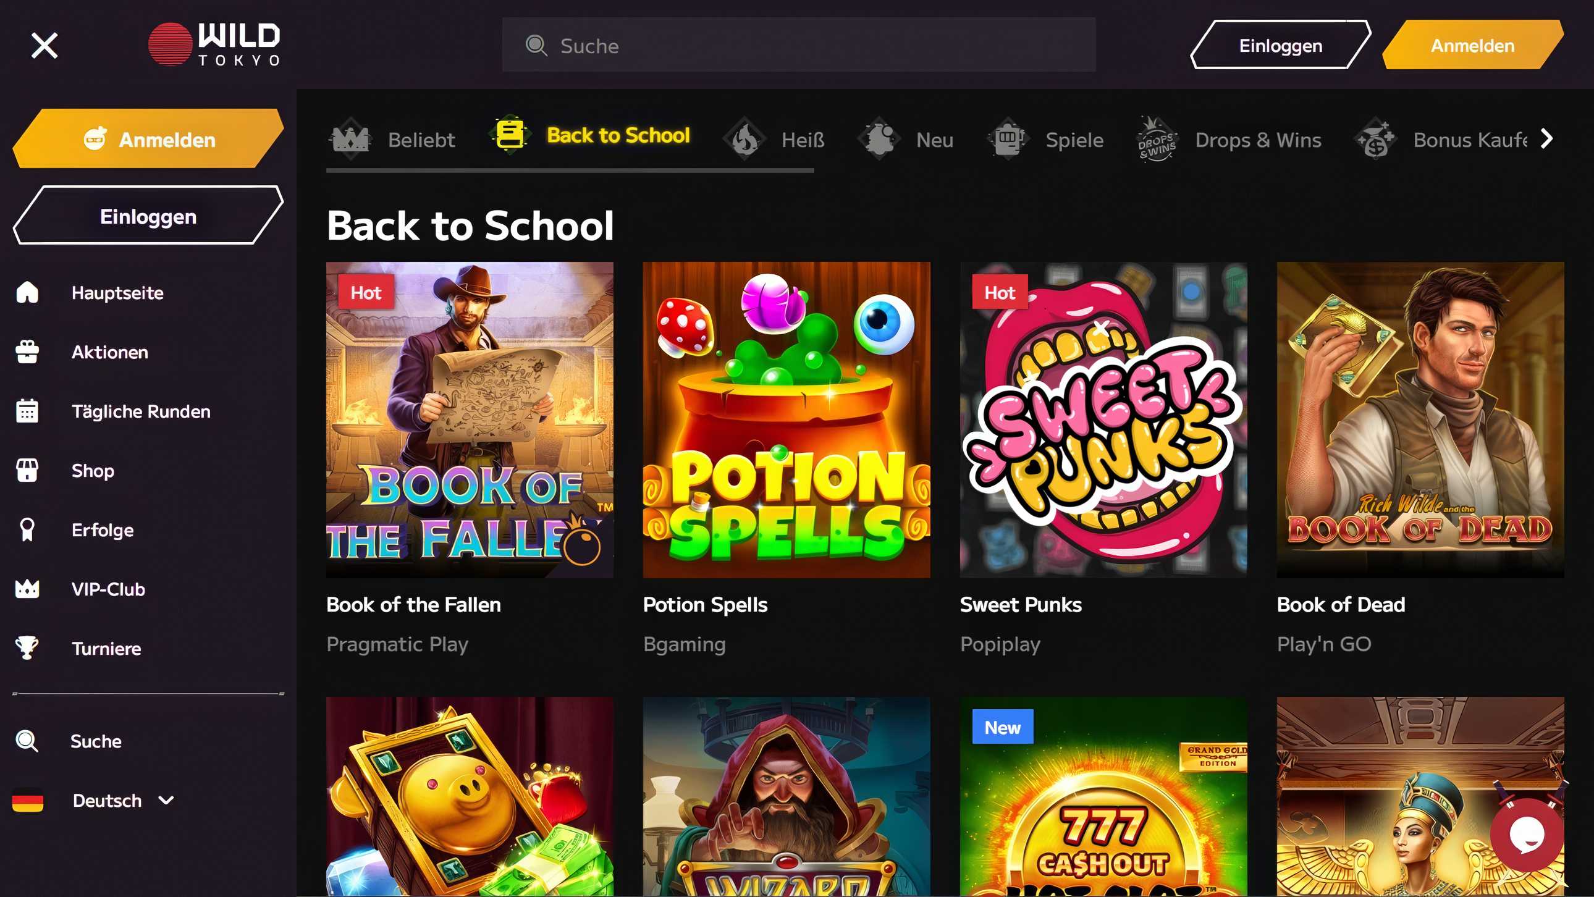This screenshot has width=1594, height=897.
Task: Click the yellow Anmelden button in sidebar
Action: point(148,139)
